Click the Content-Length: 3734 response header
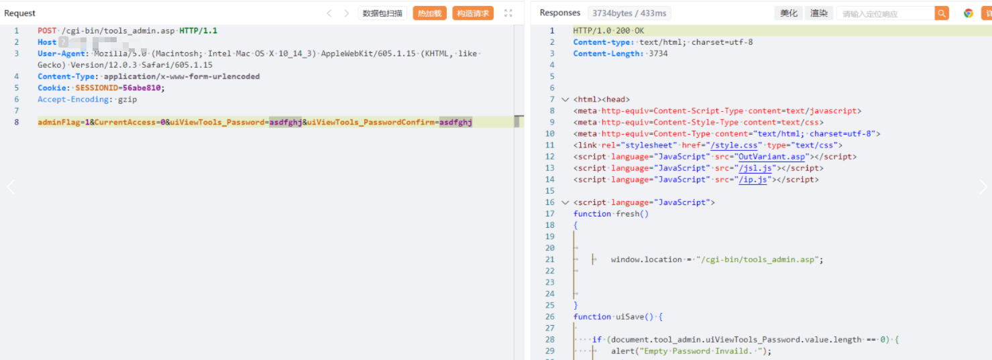 click(x=620, y=53)
